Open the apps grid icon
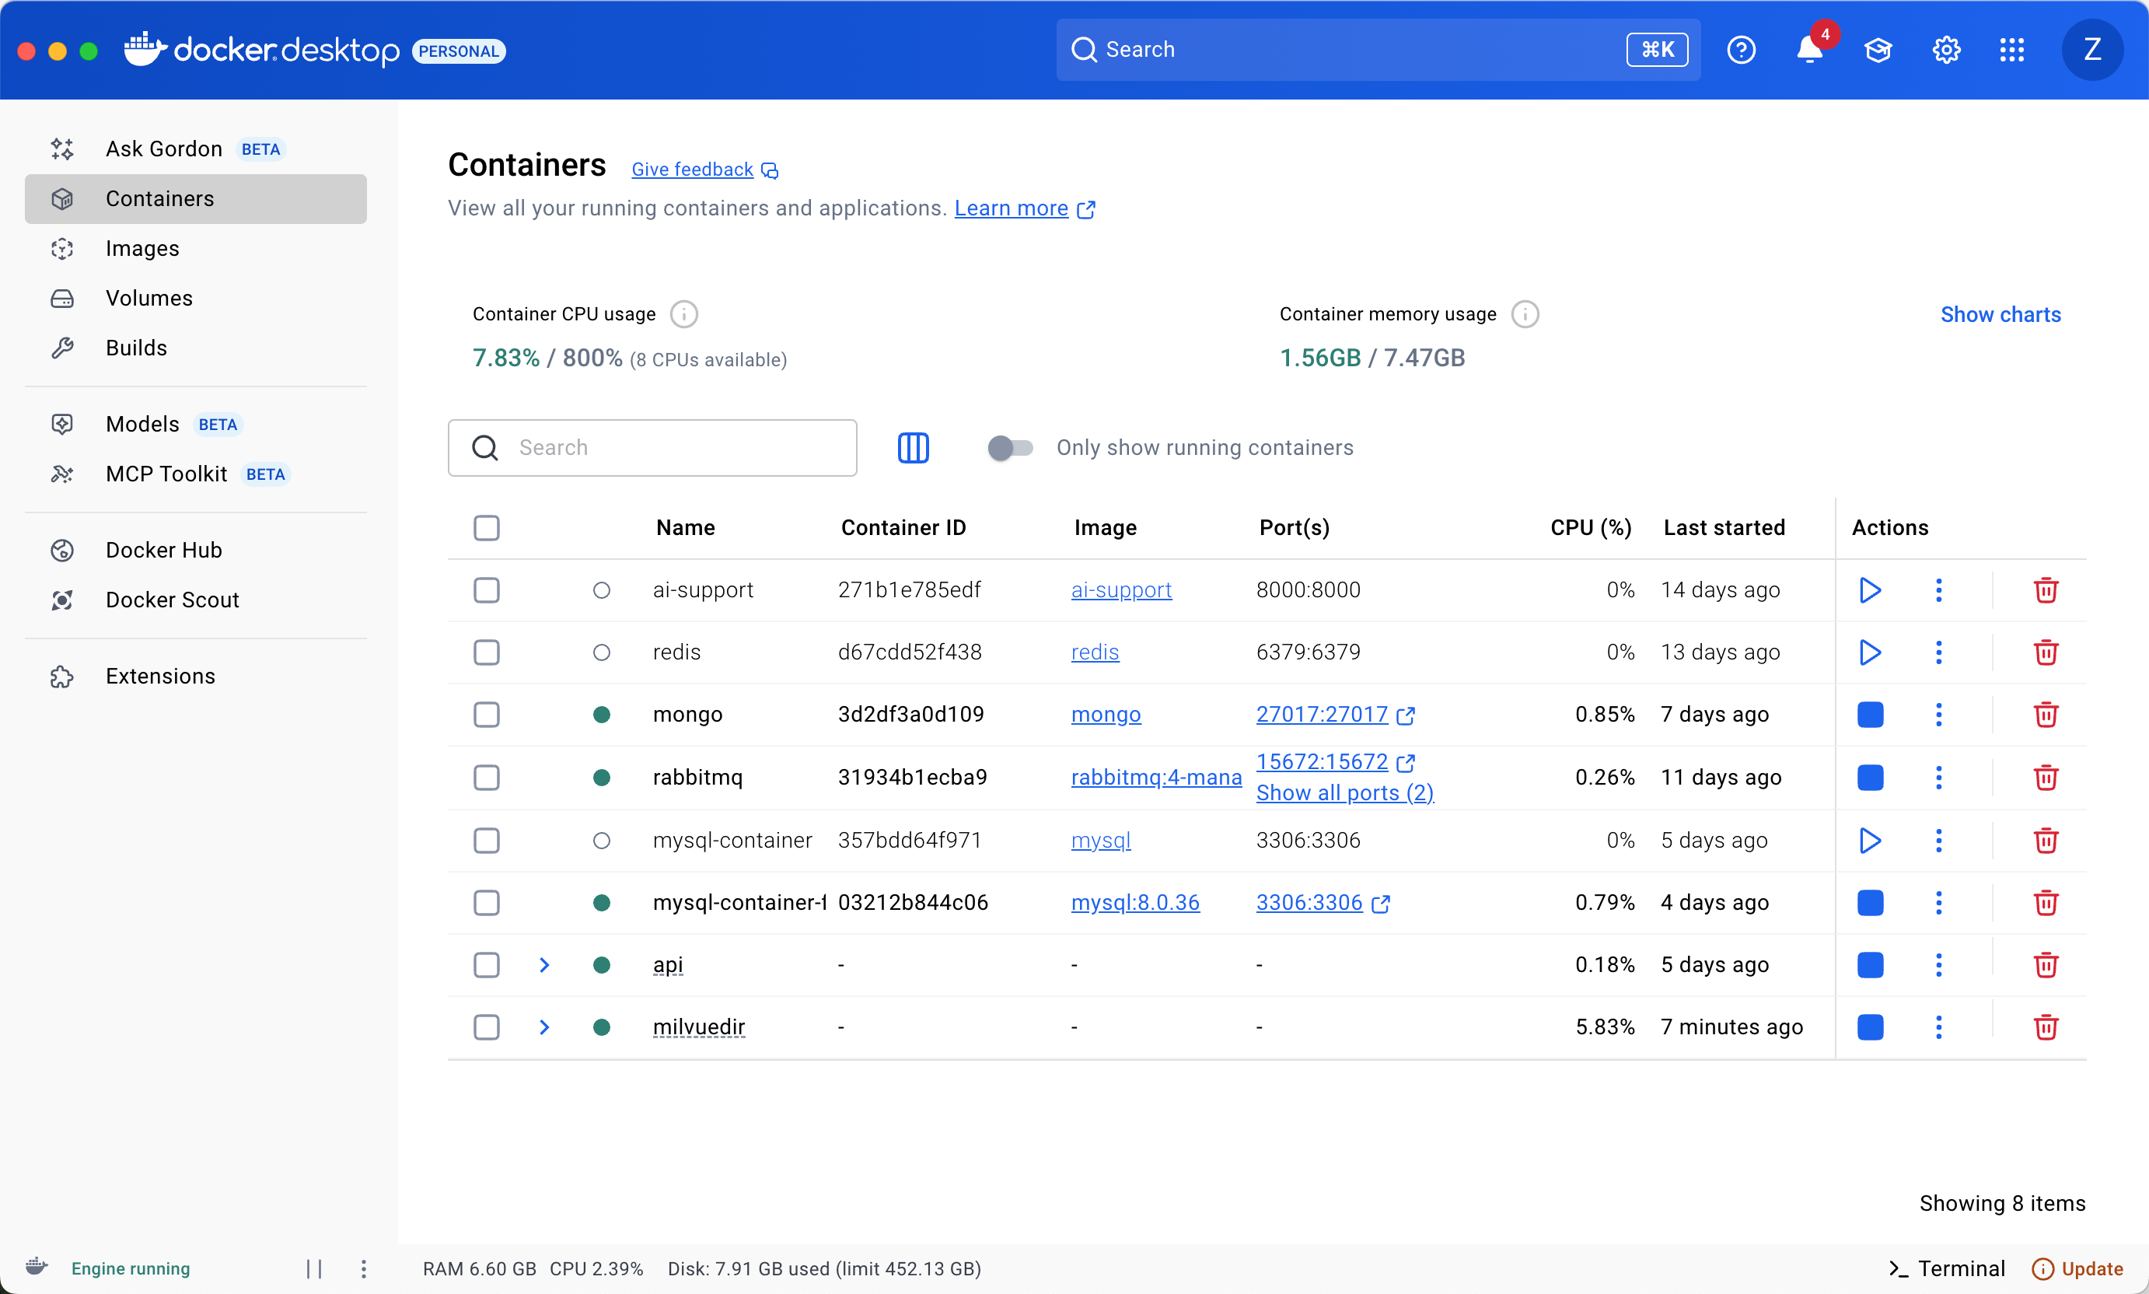 point(2012,50)
